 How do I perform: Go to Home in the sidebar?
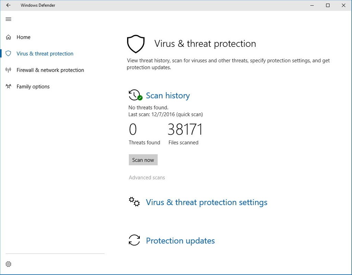coord(23,37)
